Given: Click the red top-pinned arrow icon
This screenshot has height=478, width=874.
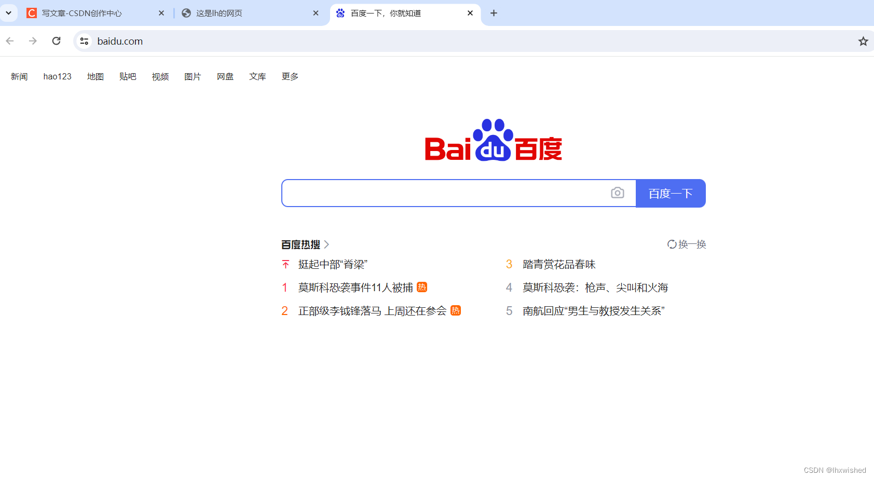Looking at the screenshot, I should pyautogui.click(x=285, y=264).
